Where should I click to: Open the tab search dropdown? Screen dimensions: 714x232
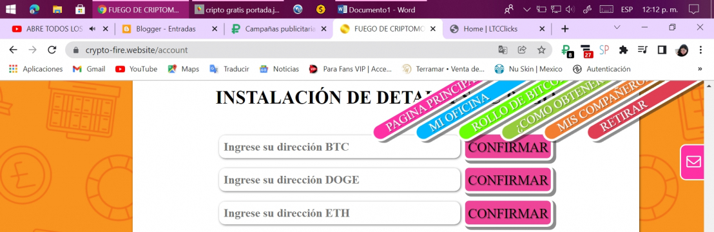[x=617, y=27]
